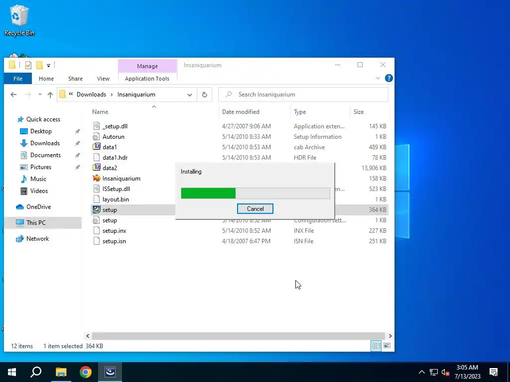Open the Action Center notifications
The width and height of the screenshot is (510, 382).
[494, 372]
